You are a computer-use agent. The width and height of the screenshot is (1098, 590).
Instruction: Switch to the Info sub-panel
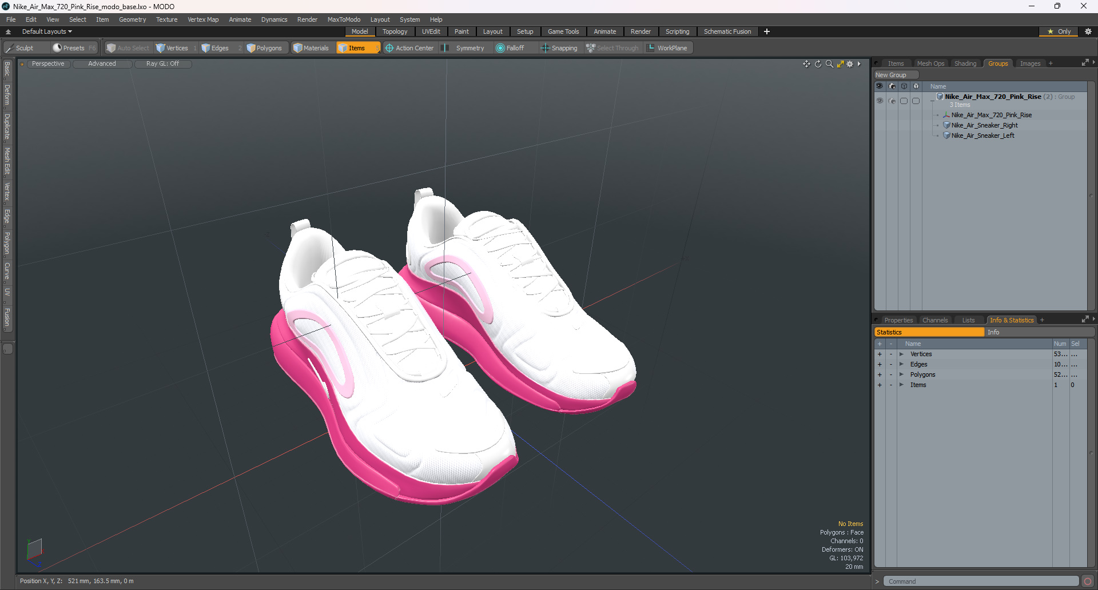pyautogui.click(x=1039, y=332)
